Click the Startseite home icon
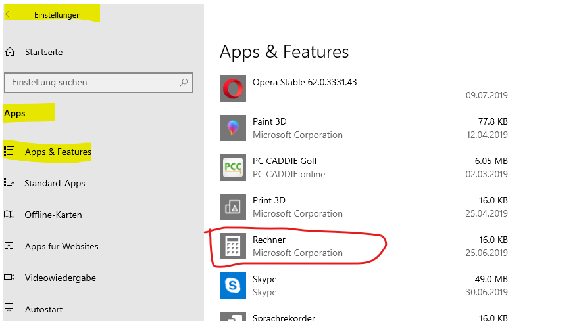The image size is (579, 321). pyautogui.click(x=10, y=52)
